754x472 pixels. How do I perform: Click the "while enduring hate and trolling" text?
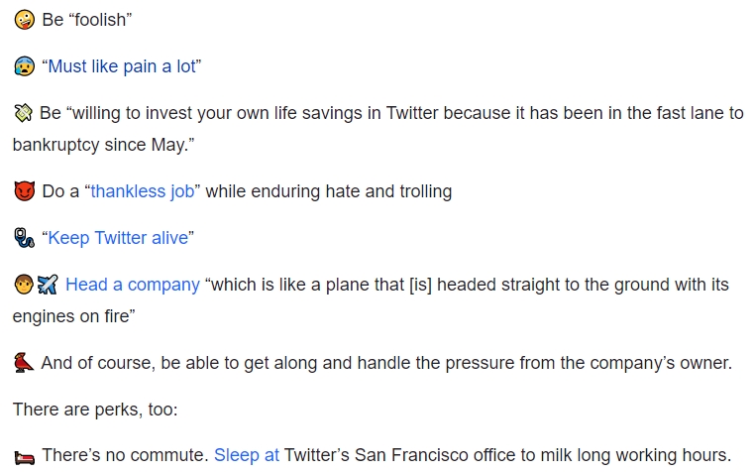click(328, 191)
